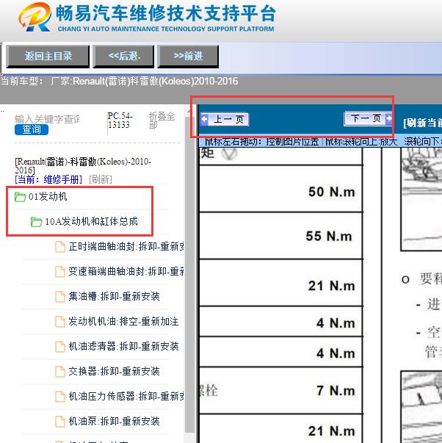Click the 查询 search button
Image resolution: width=442 pixels, height=443 pixels.
pyautogui.click(x=32, y=130)
